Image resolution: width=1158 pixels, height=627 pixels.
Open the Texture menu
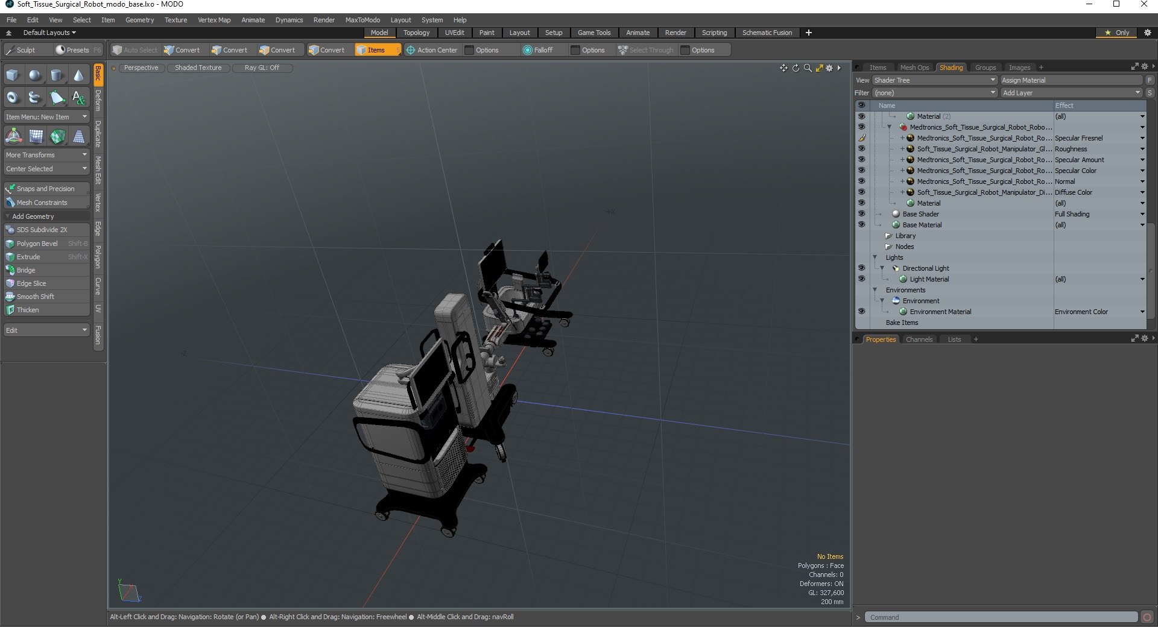[x=176, y=20]
